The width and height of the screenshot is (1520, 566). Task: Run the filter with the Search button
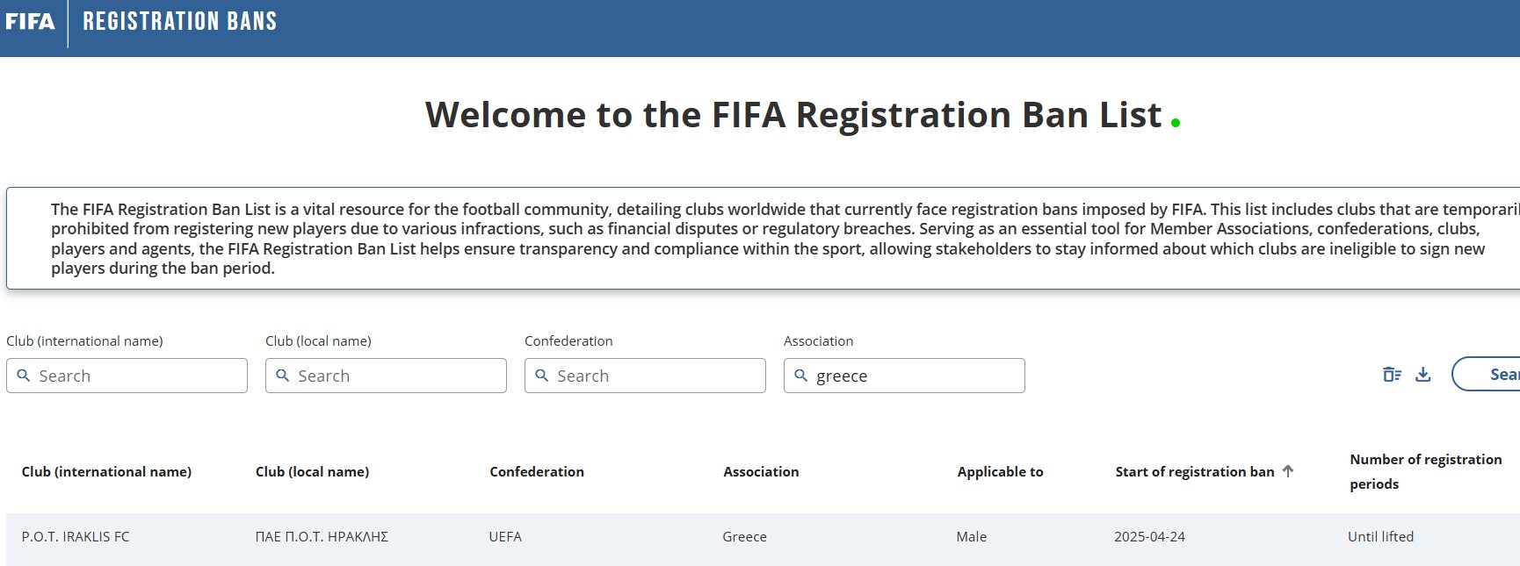coord(1487,375)
